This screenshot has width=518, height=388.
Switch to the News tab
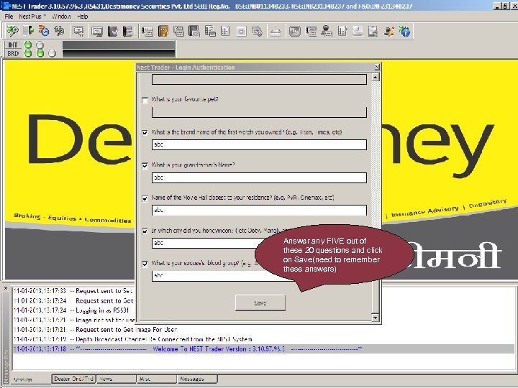point(116,379)
